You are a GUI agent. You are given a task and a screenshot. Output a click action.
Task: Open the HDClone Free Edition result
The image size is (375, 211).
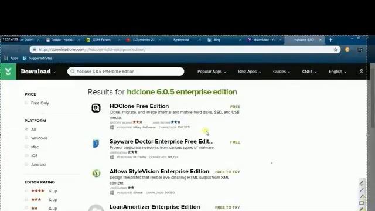139,105
